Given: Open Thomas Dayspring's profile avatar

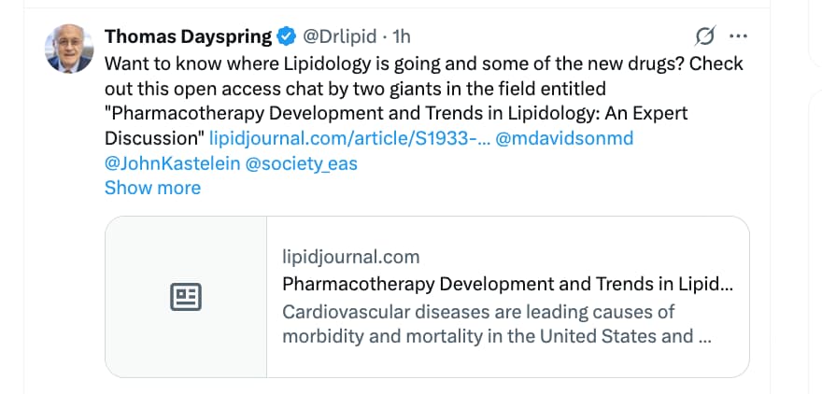Looking at the screenshot, I should pyautogui.click(x=69, y=49).
